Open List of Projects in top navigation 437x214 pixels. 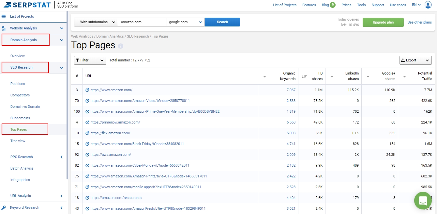(285, 5)
